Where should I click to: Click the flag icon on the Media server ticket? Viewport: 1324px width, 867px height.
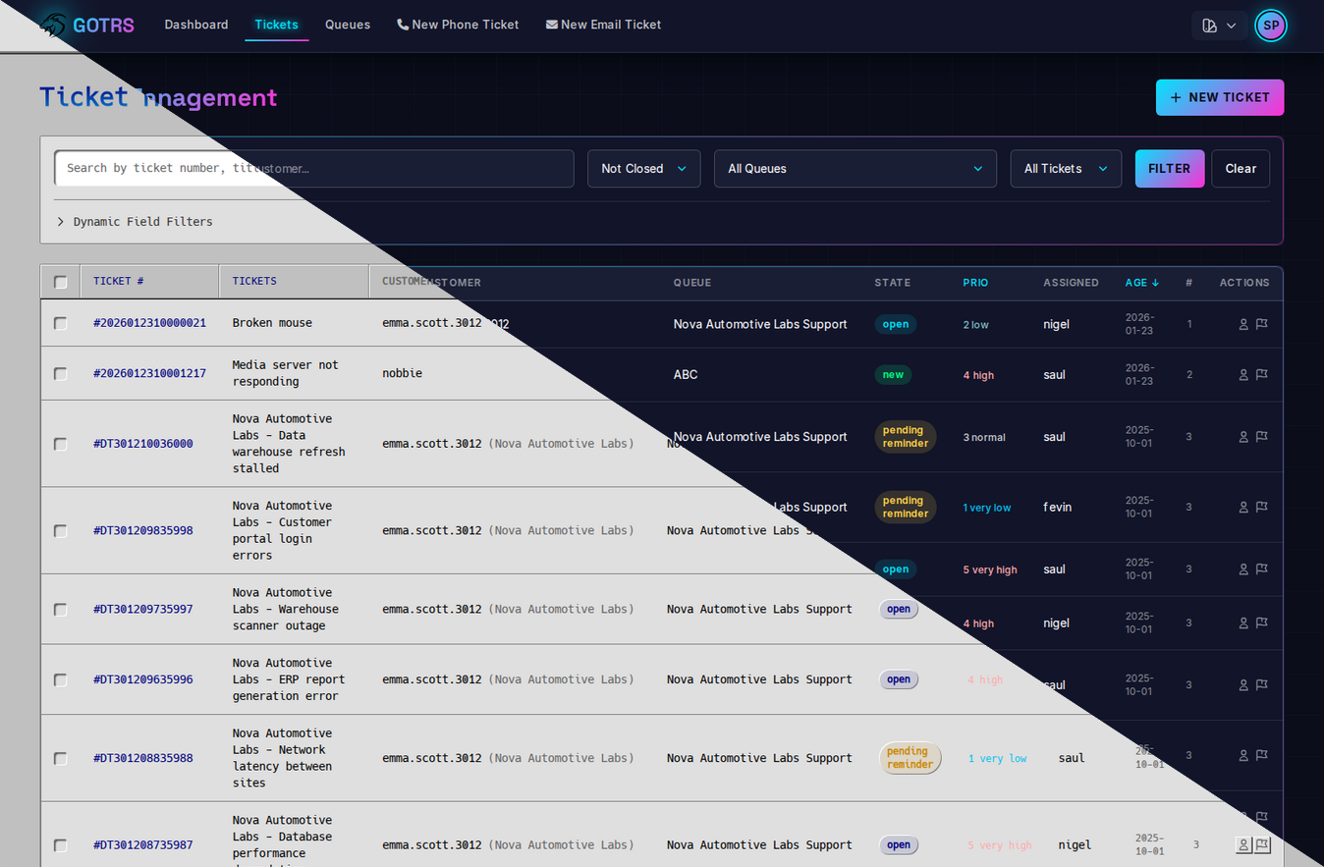click(x=1261, y=374)
